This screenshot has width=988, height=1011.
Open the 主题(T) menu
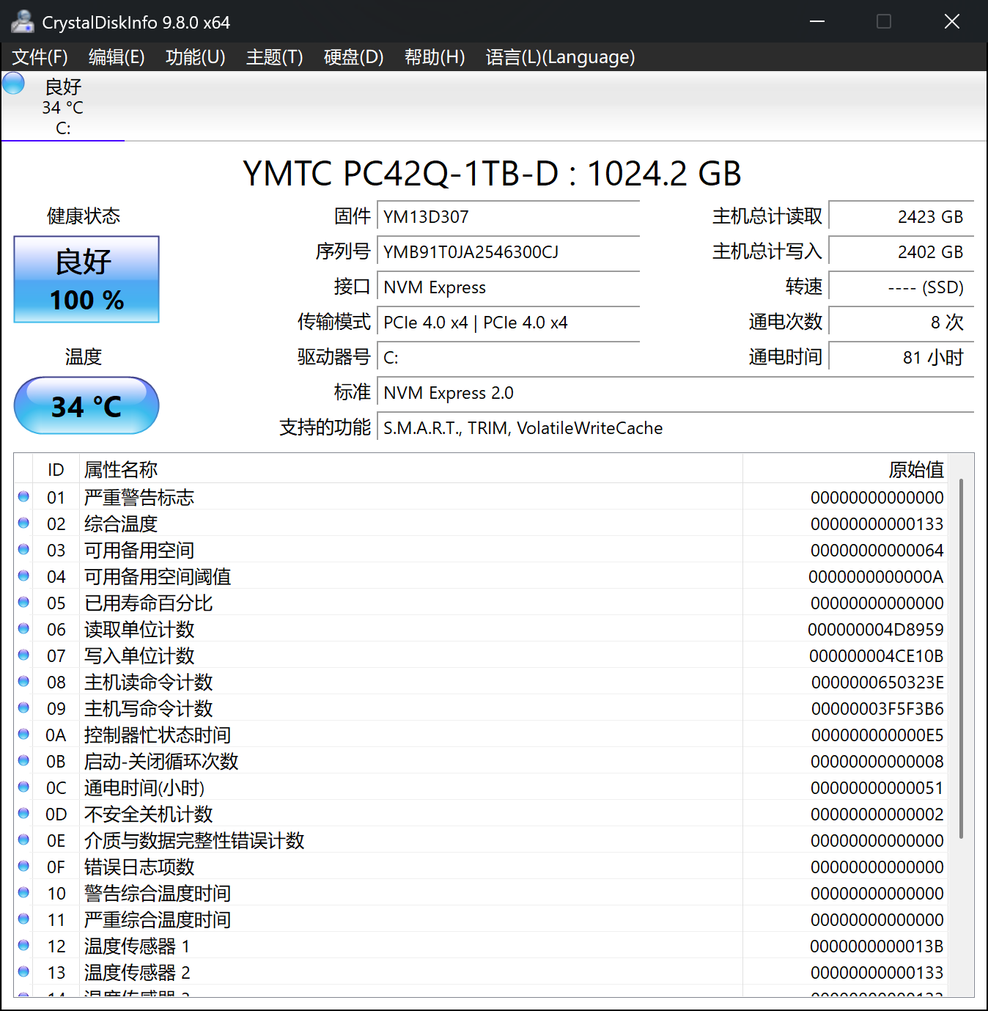point(275,57)
